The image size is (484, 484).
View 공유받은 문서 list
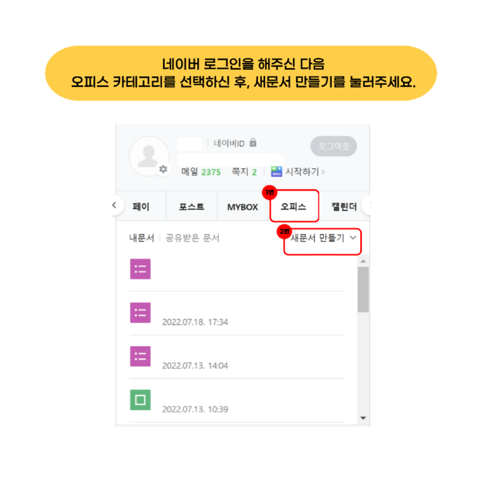click(x=192, y=238)
